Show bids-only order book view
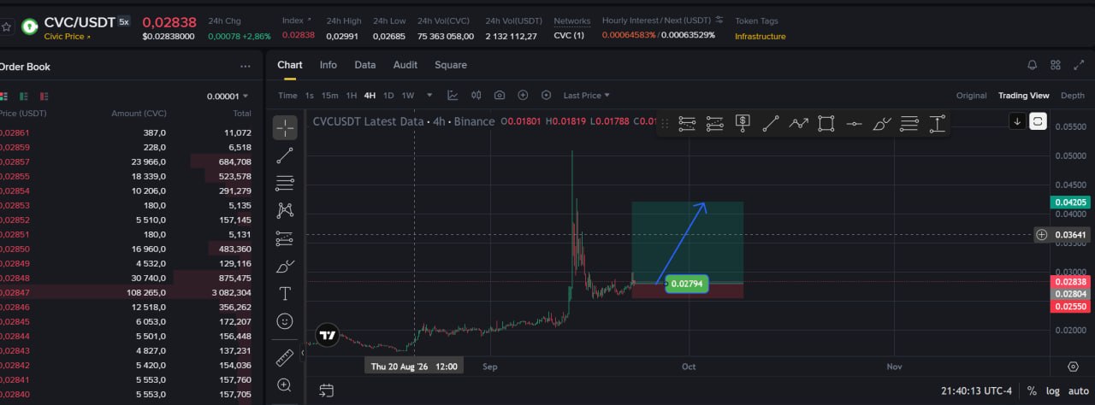The height and width of the screenshot is (405, 1095). click(24, 97)
